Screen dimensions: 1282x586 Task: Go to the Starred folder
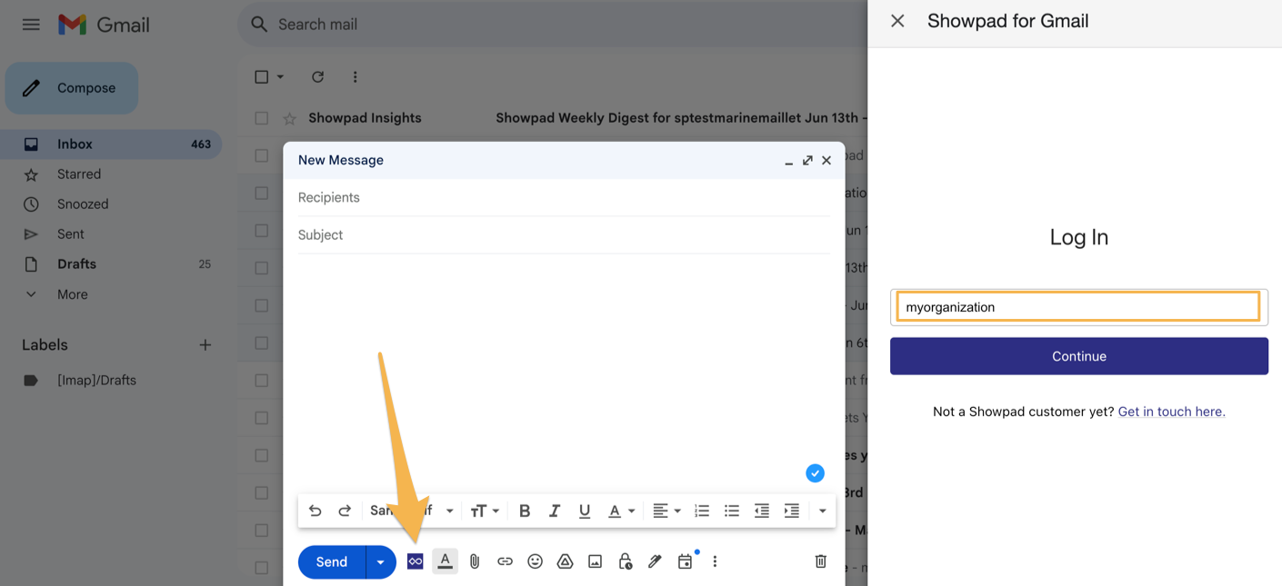tap(79, 174)
